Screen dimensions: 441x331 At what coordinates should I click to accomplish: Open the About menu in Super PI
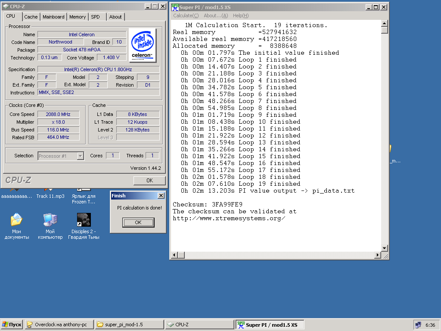click(216, 16)
